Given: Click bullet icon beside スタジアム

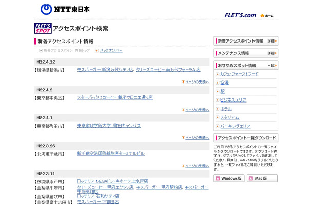Looking at the screenshot, I should 218,117.
